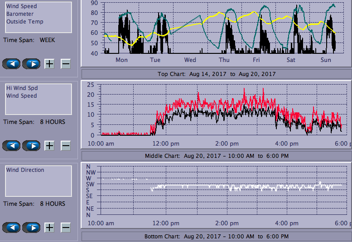Advance the middle chart forward in time

[x=31, y=146]
